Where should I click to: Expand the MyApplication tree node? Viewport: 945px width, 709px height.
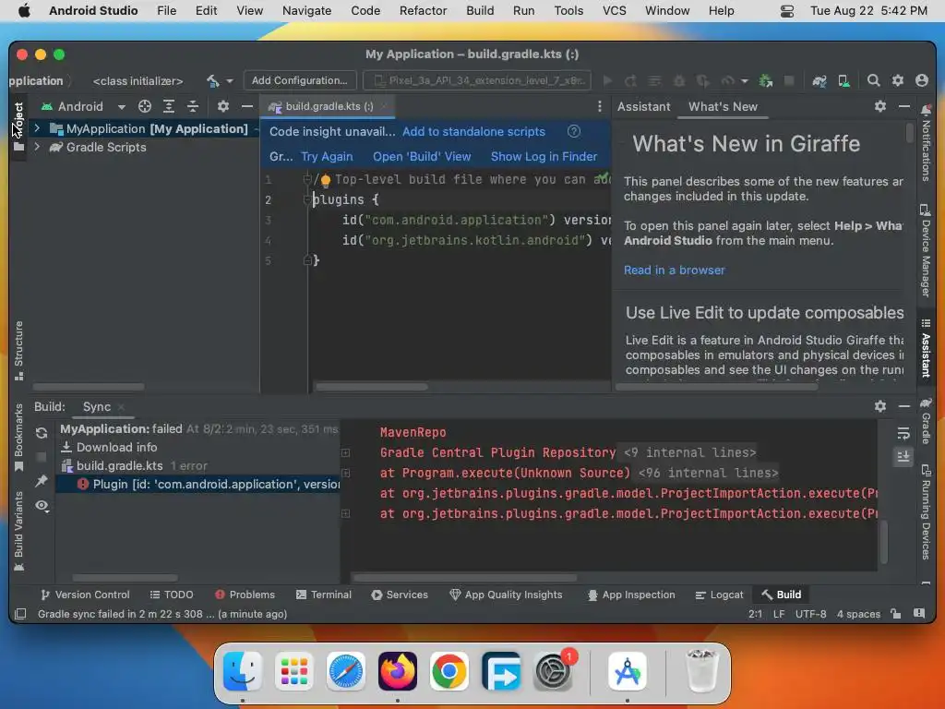(37, 128)
